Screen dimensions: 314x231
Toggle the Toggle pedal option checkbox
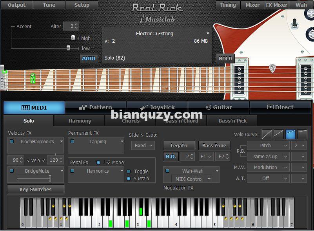point(129,171)
